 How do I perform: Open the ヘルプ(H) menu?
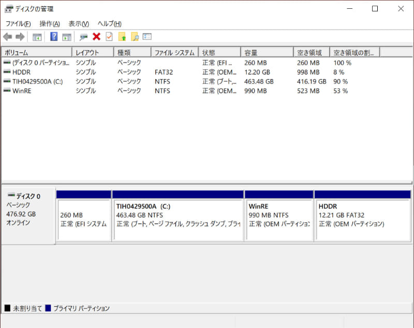tap(110, 24)
